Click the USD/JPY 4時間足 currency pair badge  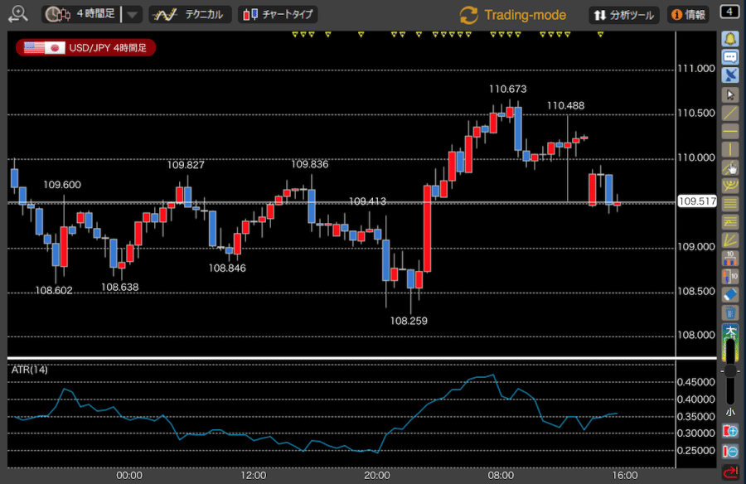pos(85,47)
